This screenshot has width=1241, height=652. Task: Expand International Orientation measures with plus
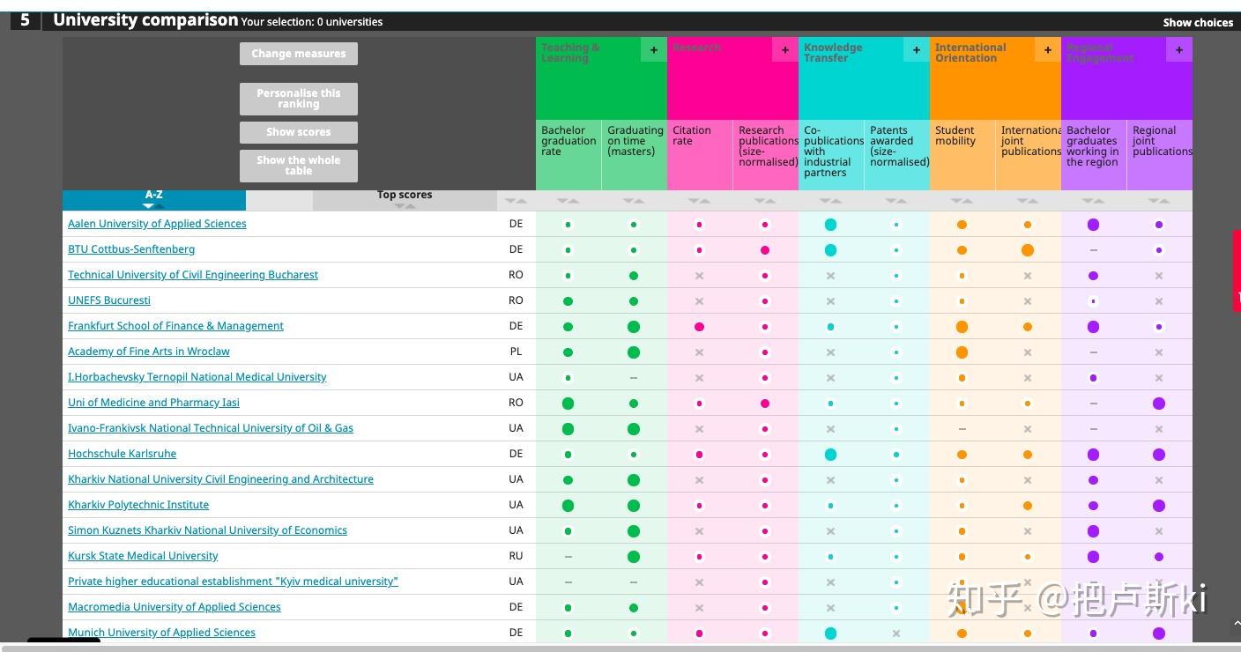tap(1047, 50)
